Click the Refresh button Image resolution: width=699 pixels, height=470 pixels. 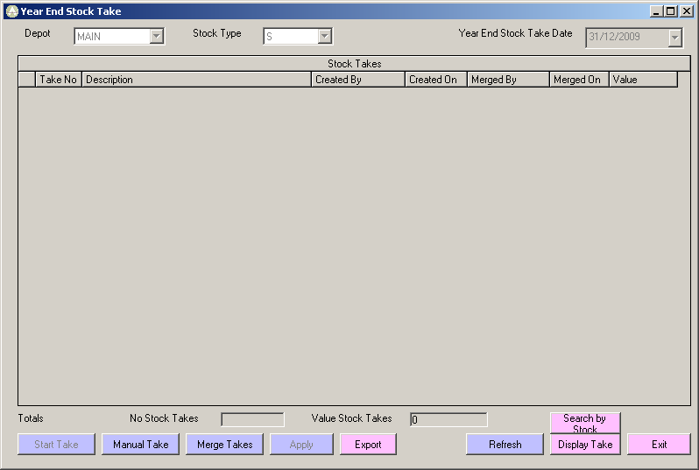point(505,444)
